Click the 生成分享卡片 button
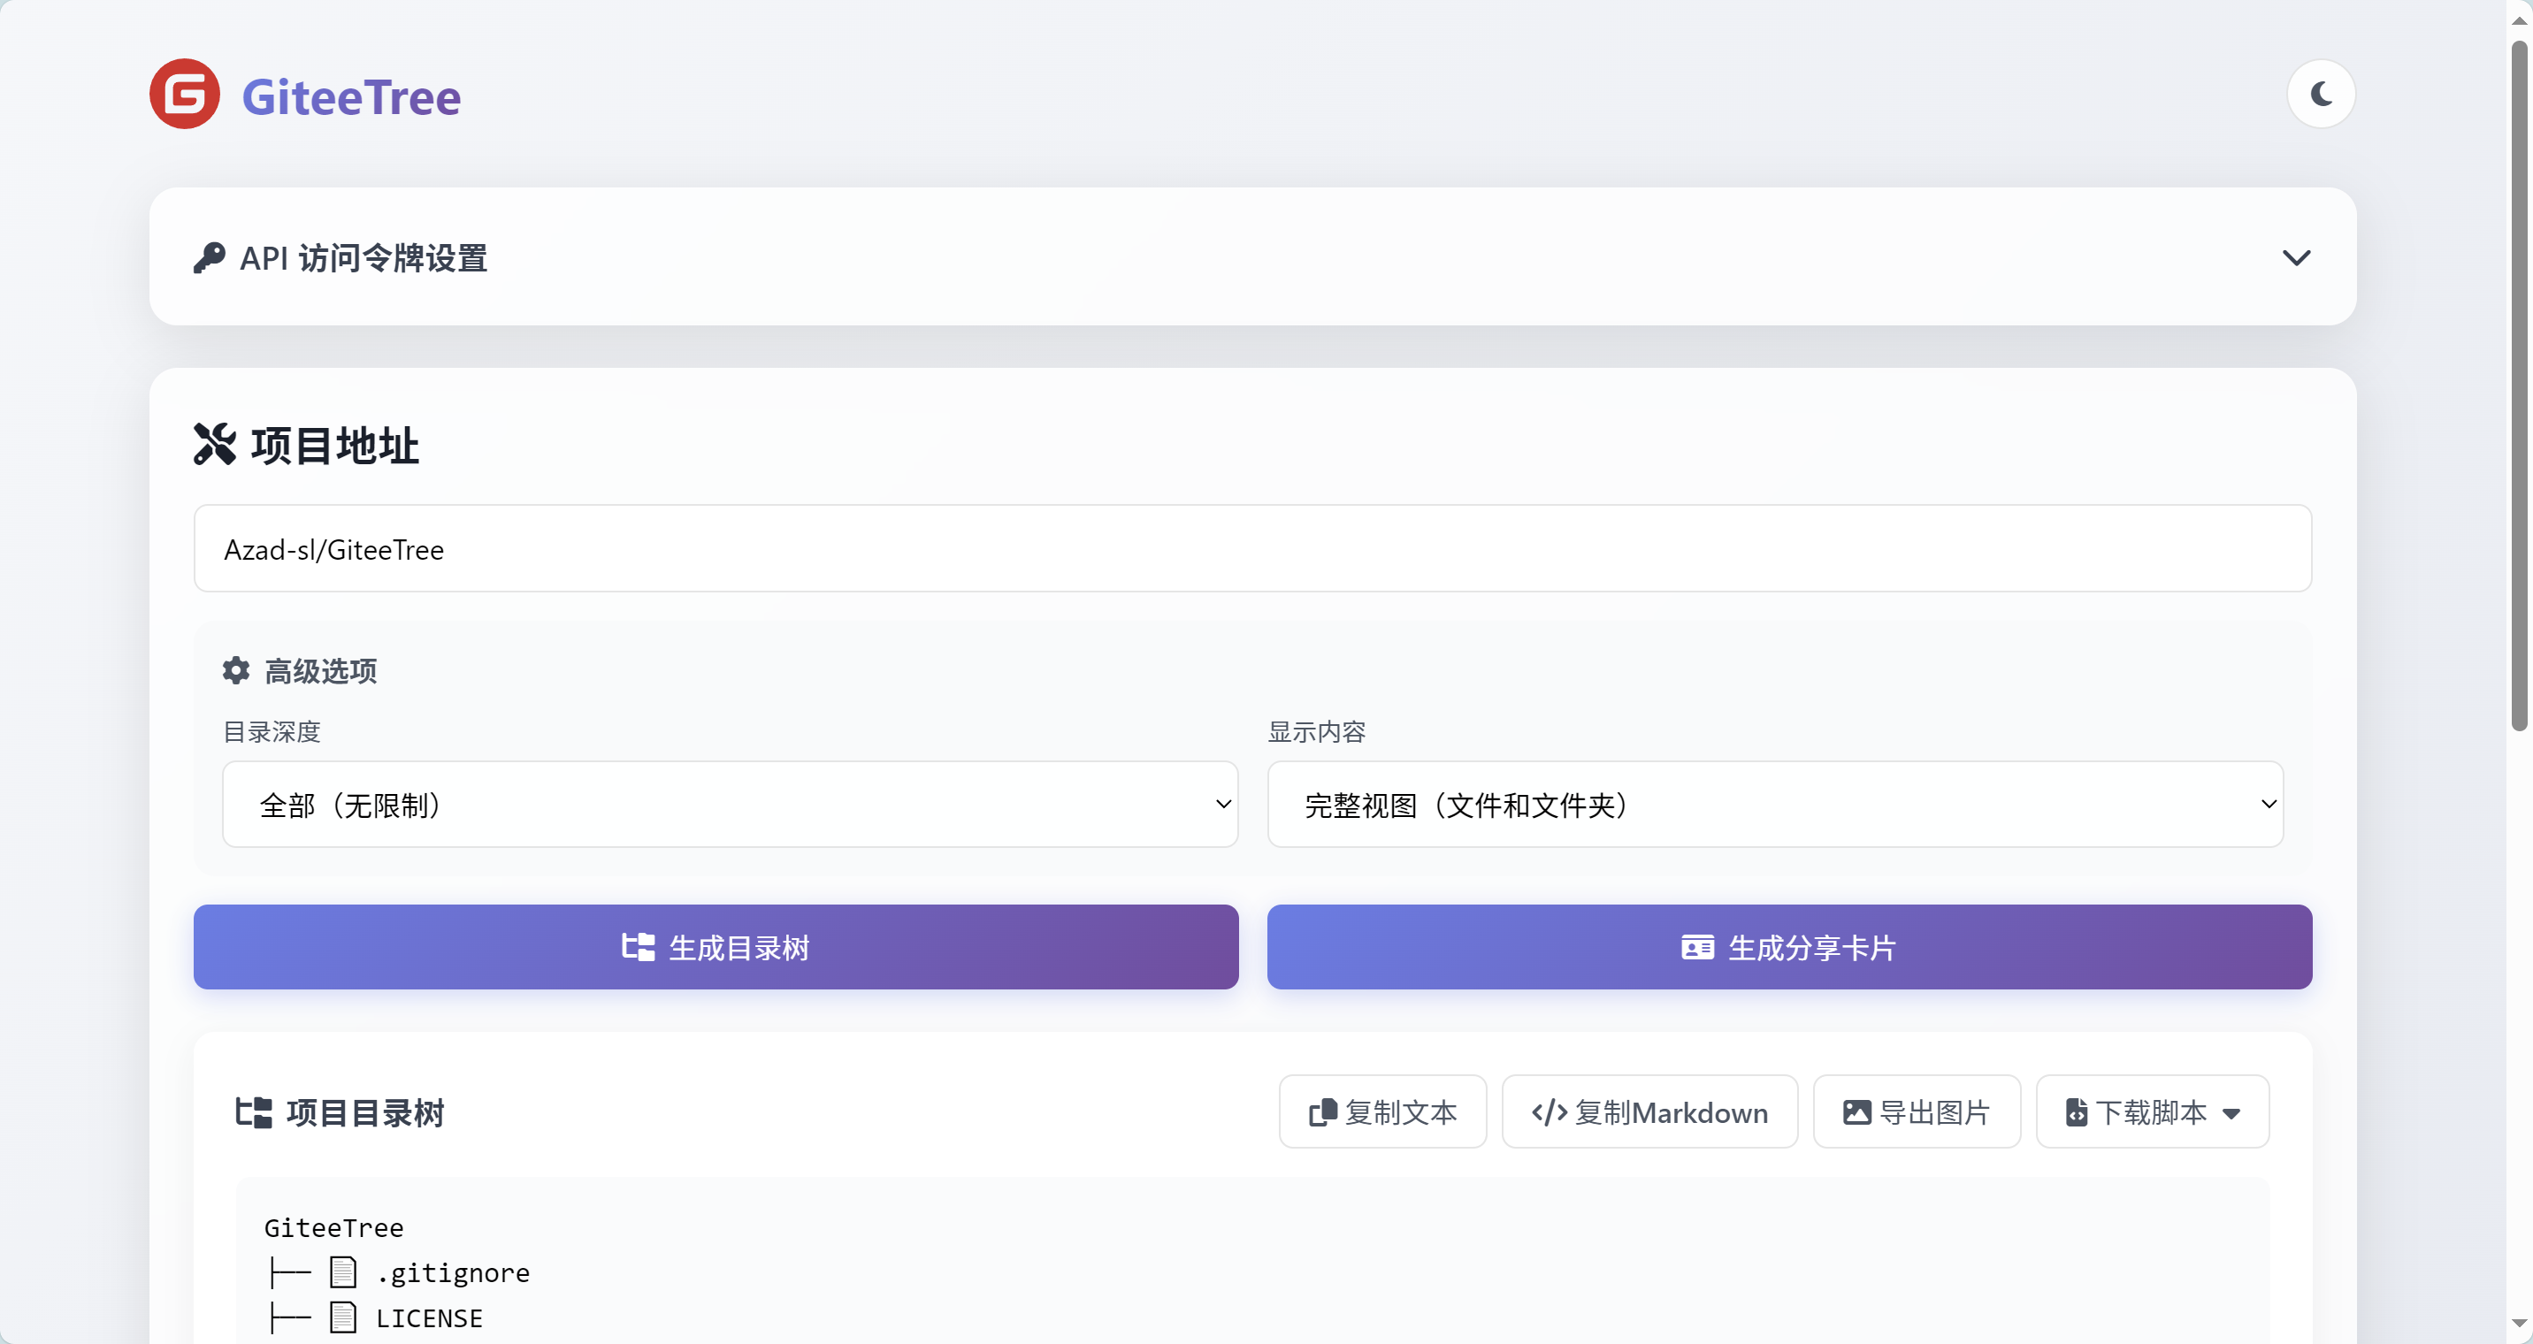This screenshot has width=2533, height=1344. click(x=1788, y=947)
